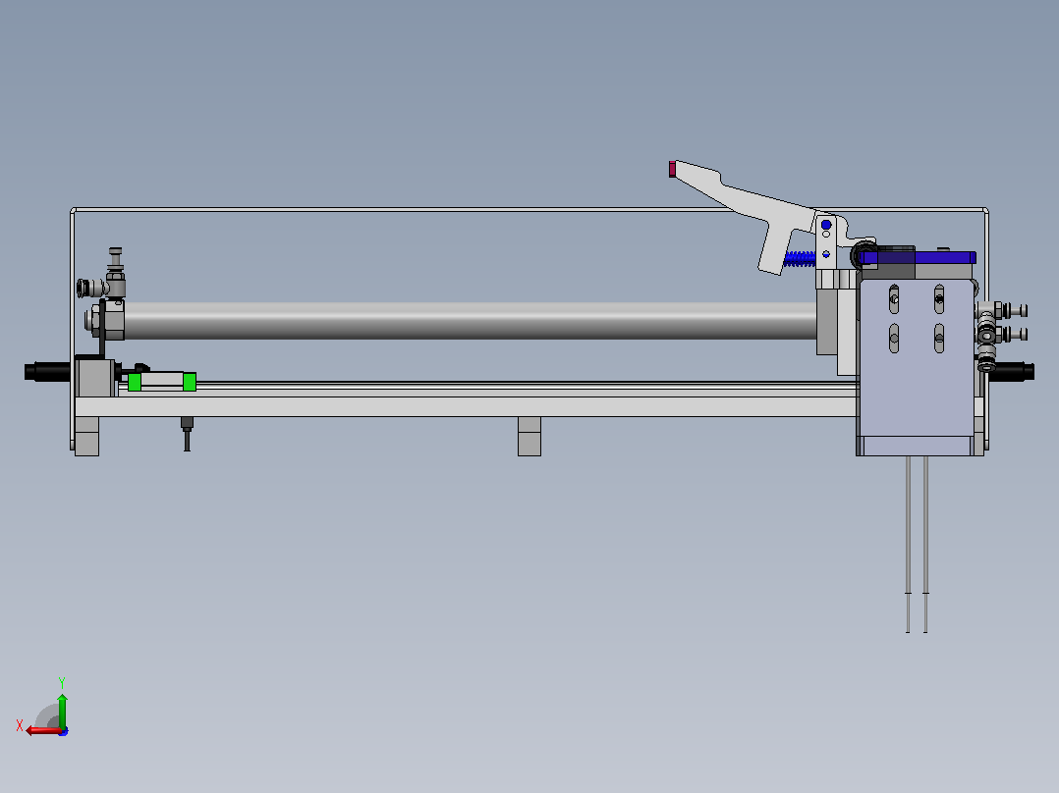Click the blue Z axis dot of the triad
The height and width of the screenshot is (793, 1059).
coord(64,731)
